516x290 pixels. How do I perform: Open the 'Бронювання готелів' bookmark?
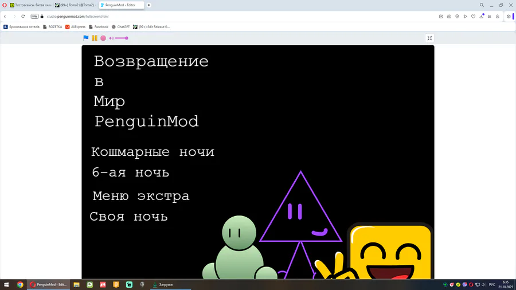[x=21, y=27]
